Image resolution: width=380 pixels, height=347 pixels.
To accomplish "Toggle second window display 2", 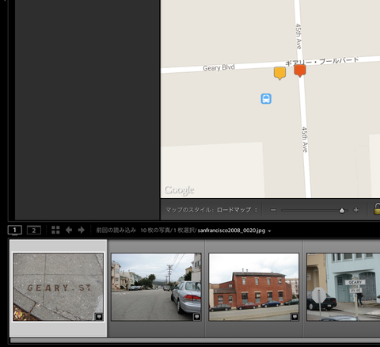I will click(x=34, y=230).
